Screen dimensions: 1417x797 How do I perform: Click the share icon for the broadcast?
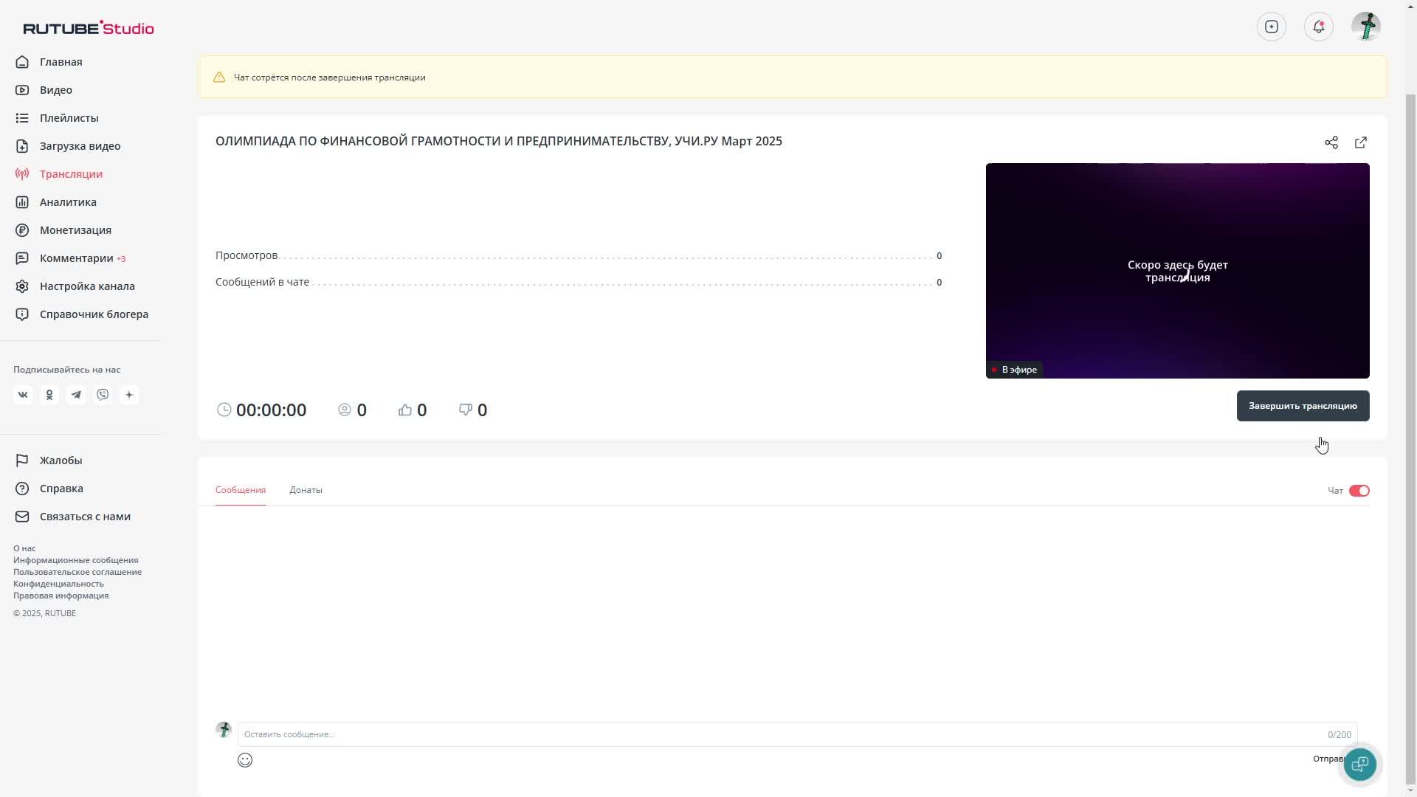click(1331, 141)
